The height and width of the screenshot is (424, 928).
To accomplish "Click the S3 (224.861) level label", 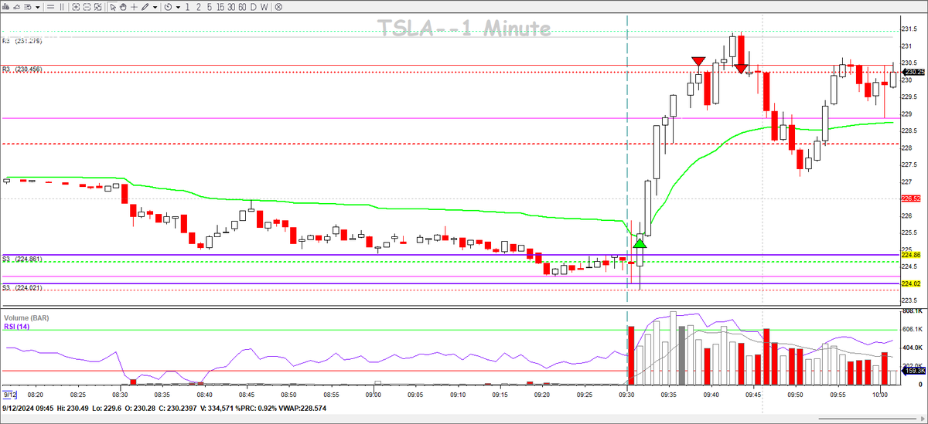I will coord(21,259).
